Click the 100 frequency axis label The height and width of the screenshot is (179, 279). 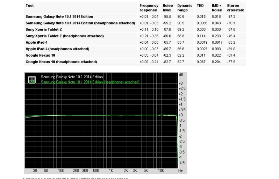tap(61, 171)
